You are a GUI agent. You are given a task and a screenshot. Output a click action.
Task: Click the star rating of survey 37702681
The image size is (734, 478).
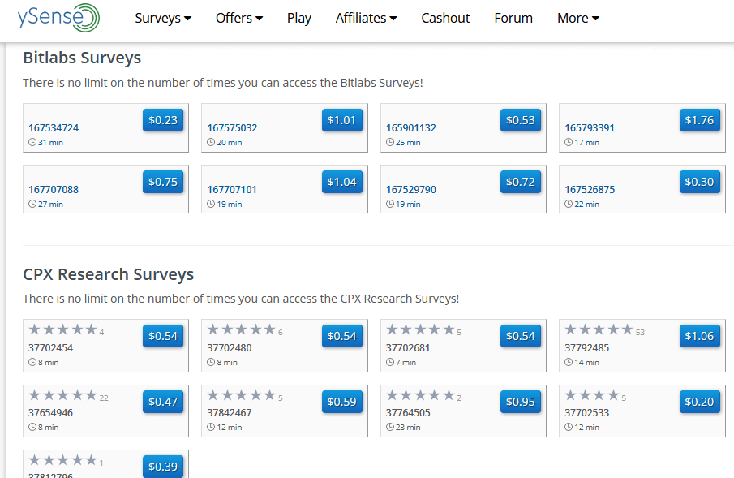(420, 330)
